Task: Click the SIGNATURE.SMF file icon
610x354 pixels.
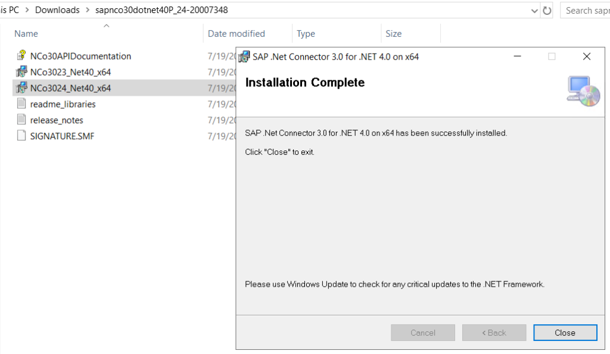Action: (x=21, y=136)
